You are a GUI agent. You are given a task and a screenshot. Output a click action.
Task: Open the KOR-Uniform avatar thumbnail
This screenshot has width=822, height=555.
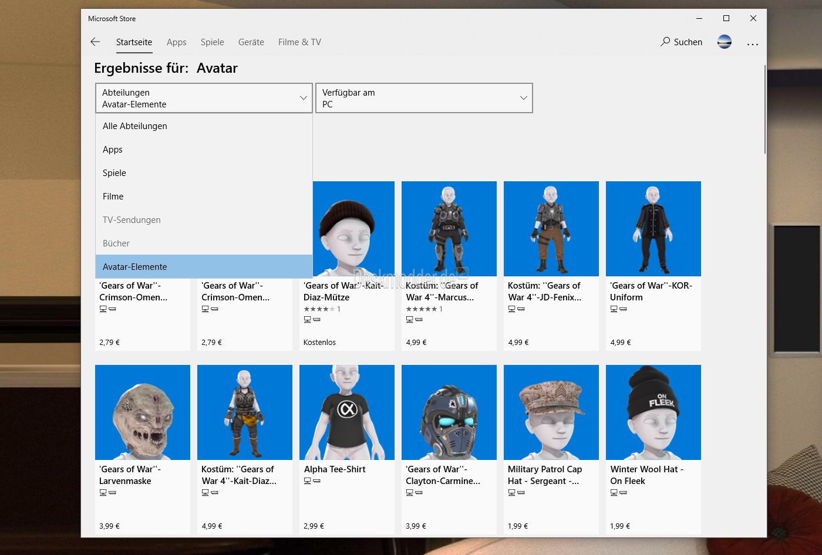[x=653, y=229]
